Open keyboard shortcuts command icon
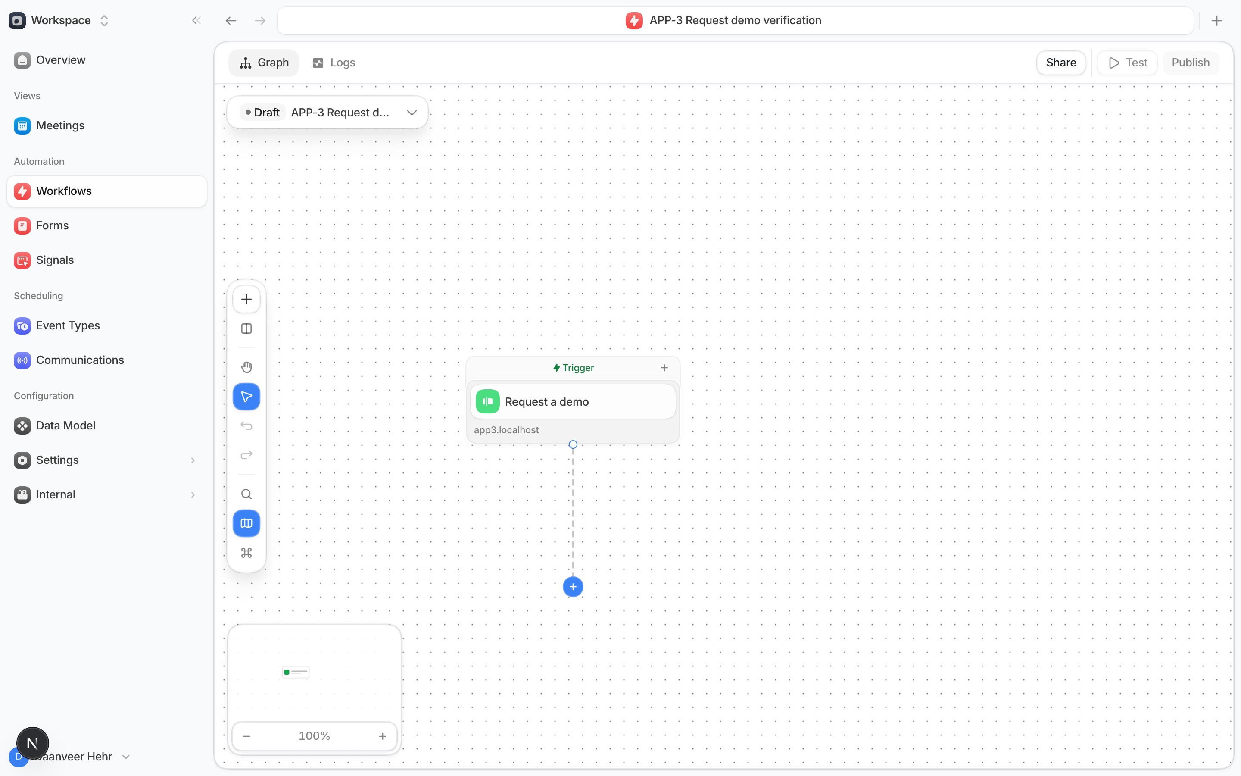The height and width of the screenshot is (776, 1241). coord(246,553)
